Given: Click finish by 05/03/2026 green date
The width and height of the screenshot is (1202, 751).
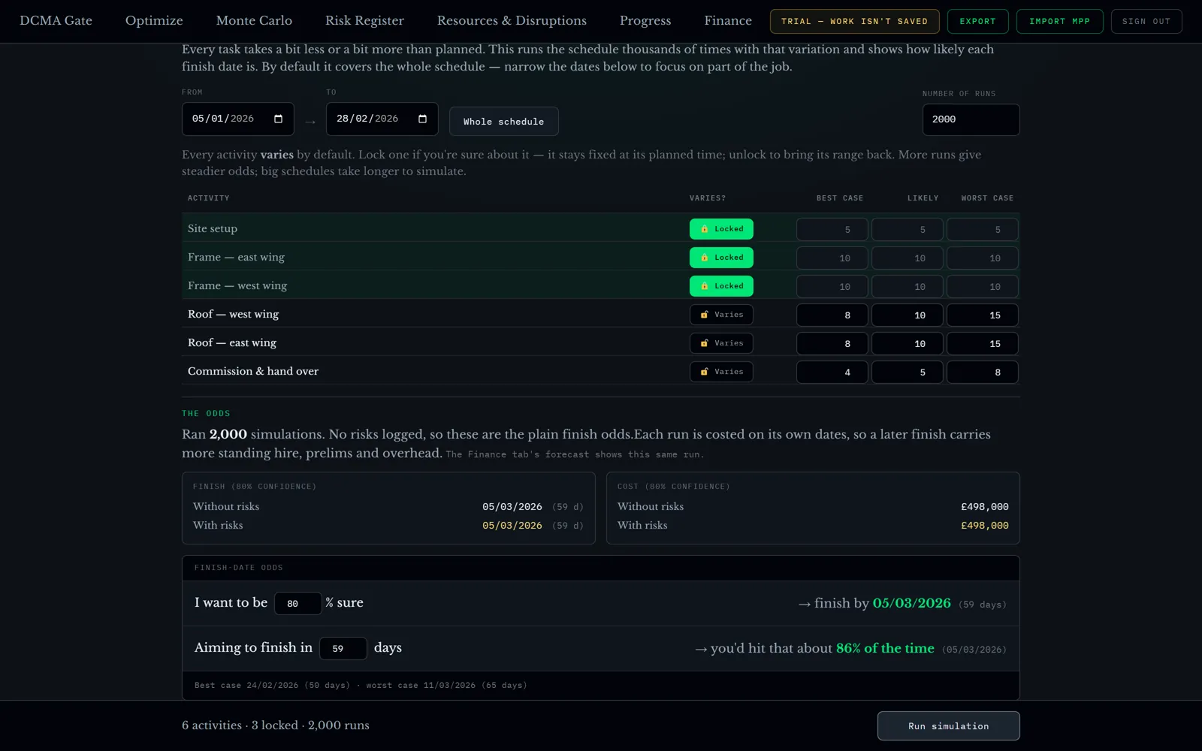Looking at the screenshot, I should coord(911,603).
